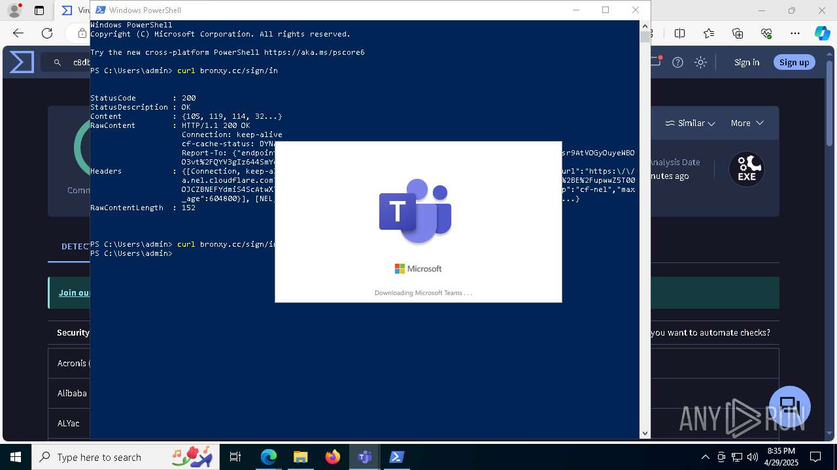Restore down the Edge browser window

(792, 10)
